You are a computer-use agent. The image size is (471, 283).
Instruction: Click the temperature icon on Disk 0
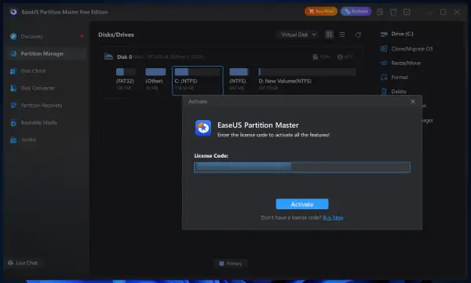pyautogui.click(x=340, y=56)
